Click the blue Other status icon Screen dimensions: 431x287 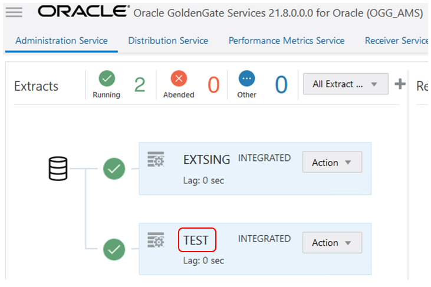[x=247, y=78]
